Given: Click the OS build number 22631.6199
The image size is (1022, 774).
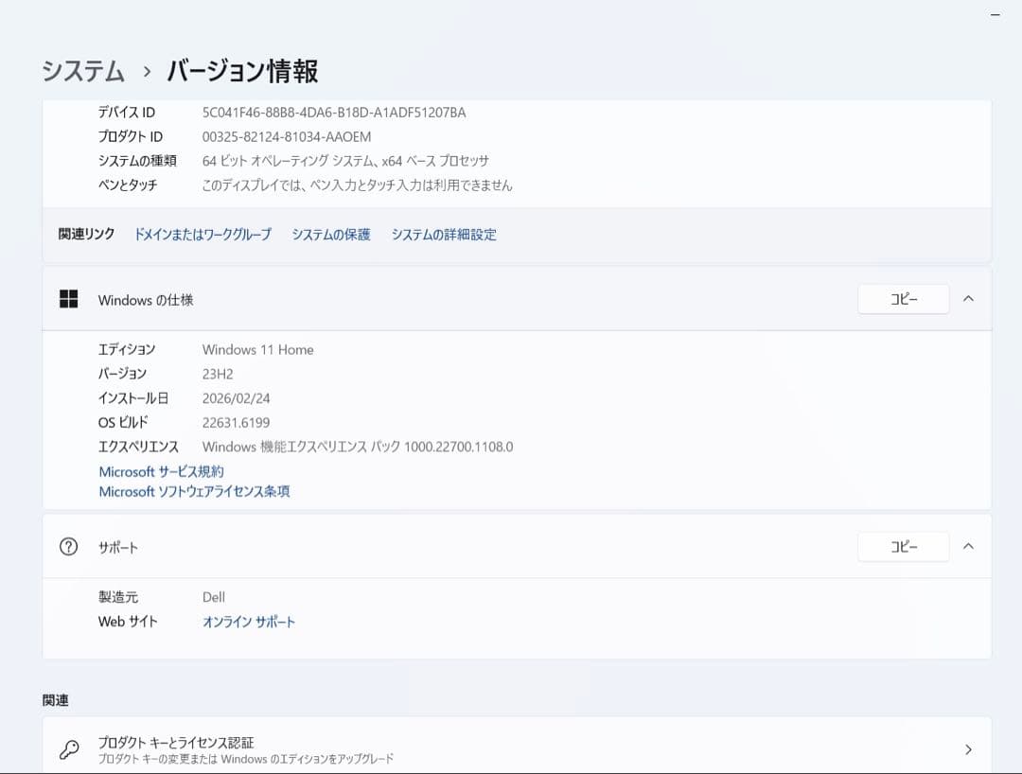Looking at the screenshot, I should tap(236, 422).
